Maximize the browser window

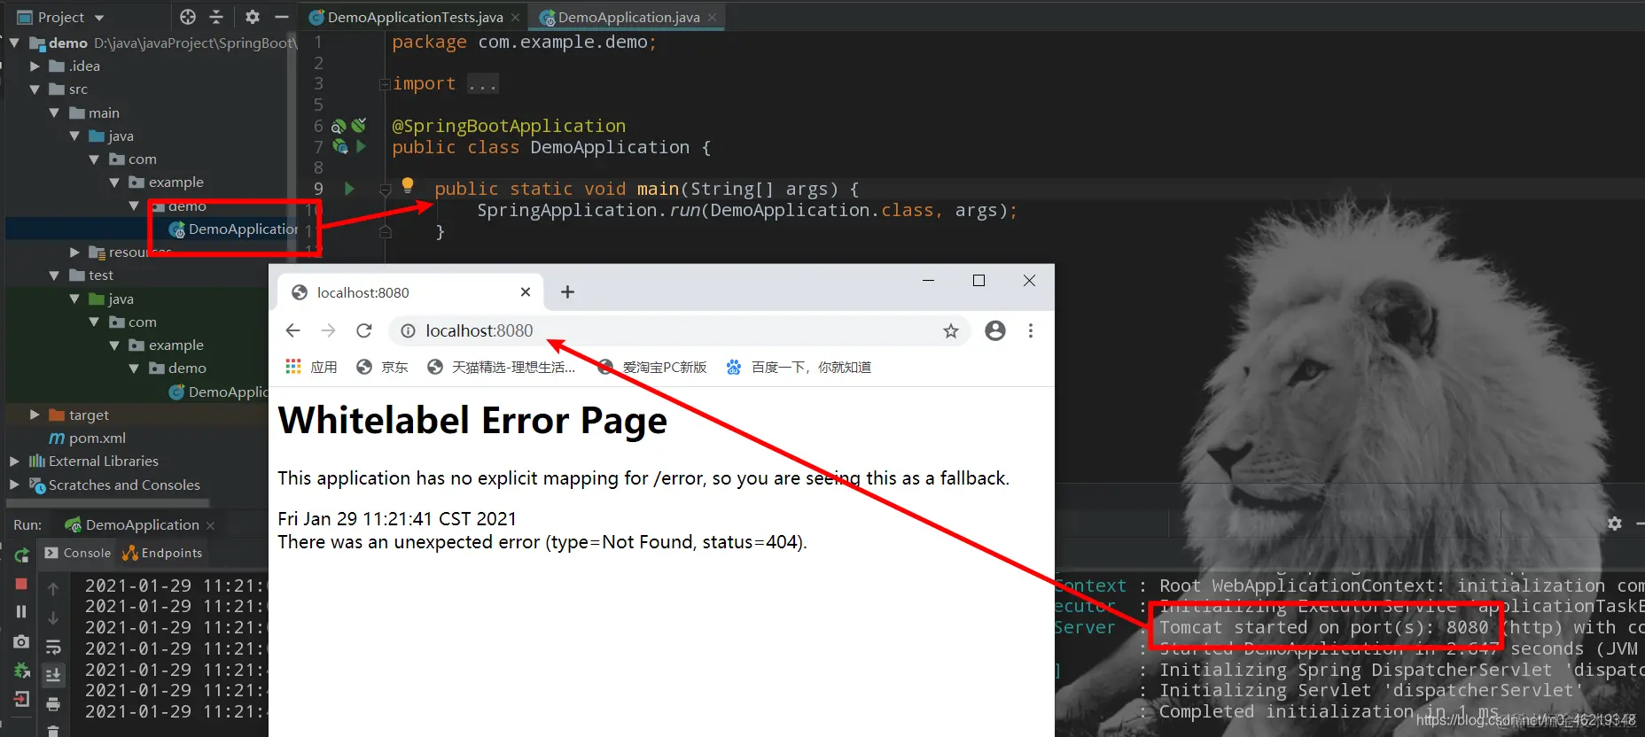[x=978, y=280]
